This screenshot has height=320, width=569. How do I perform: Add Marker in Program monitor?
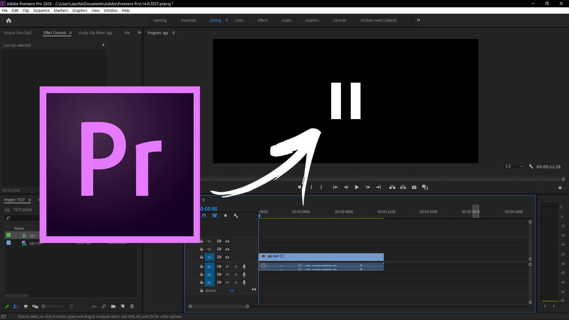(x=300, y=188)
